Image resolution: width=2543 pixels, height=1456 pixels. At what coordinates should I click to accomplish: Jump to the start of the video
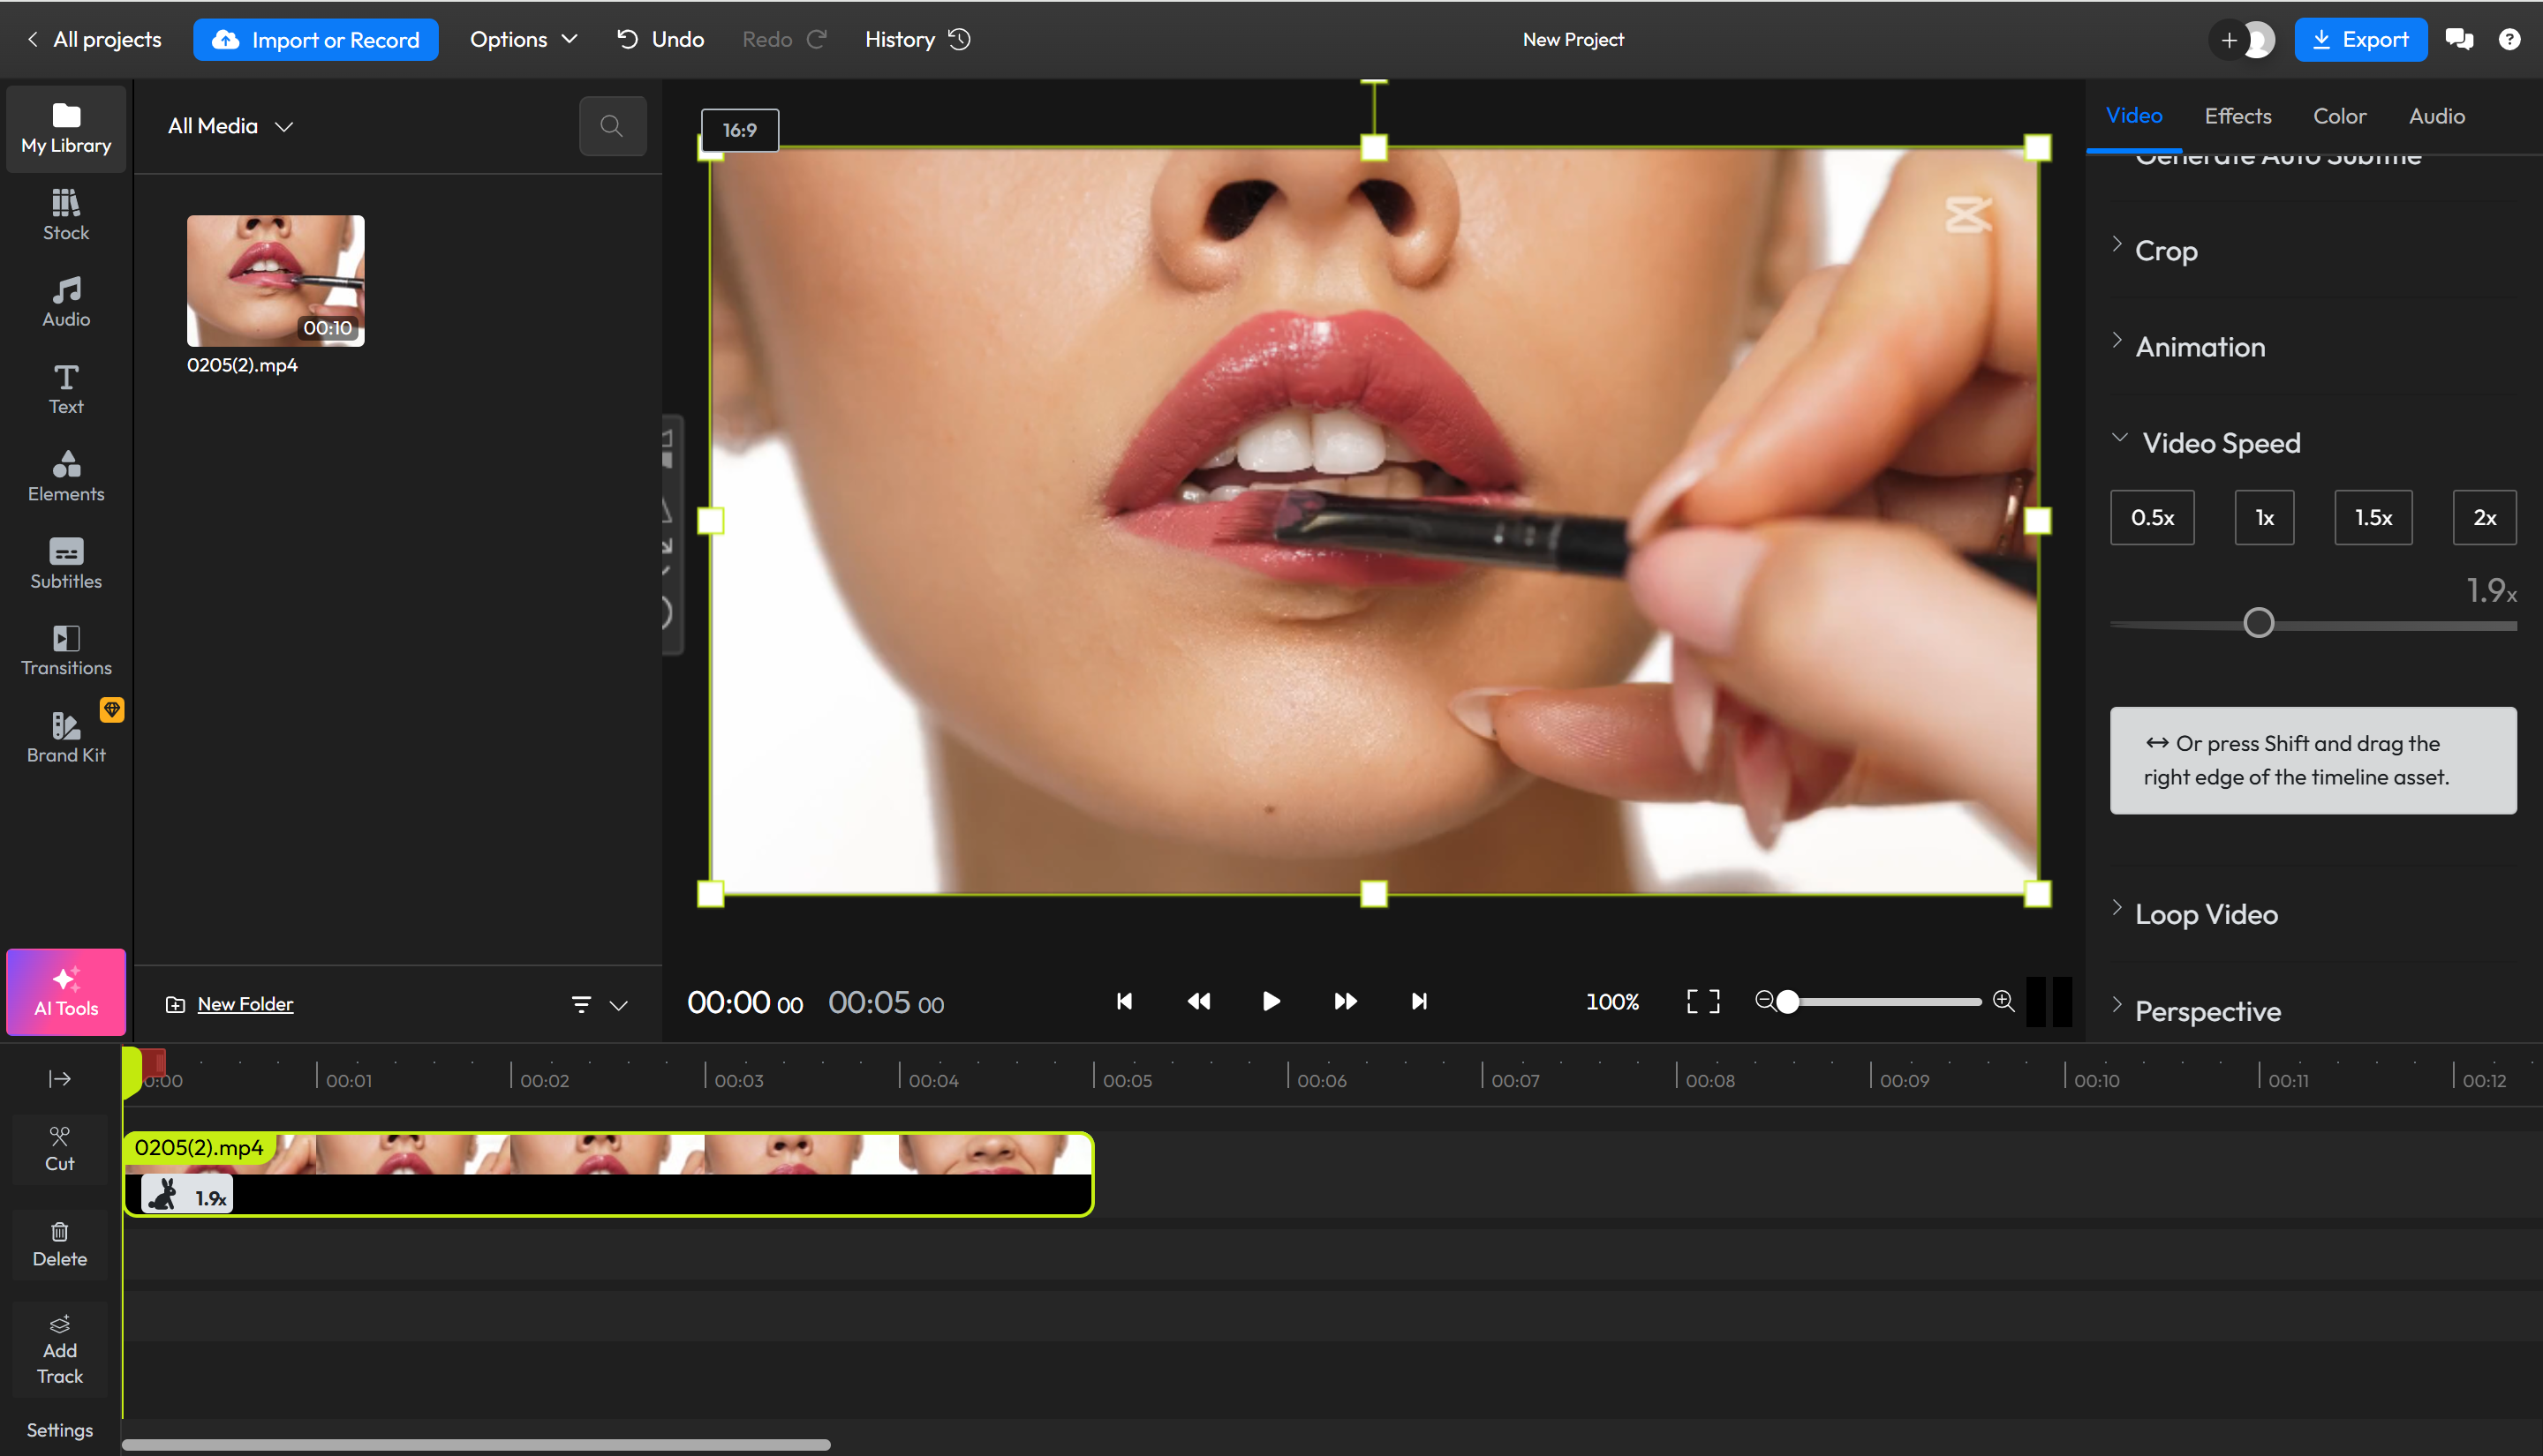pyautogui.click(x=1124, y=1001)
